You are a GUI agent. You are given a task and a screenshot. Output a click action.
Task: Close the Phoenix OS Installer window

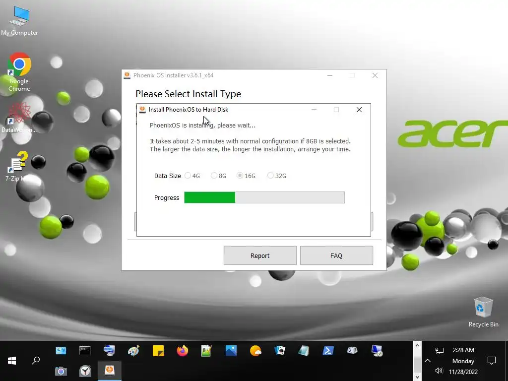pyautogui.click(x=375, y=75)
